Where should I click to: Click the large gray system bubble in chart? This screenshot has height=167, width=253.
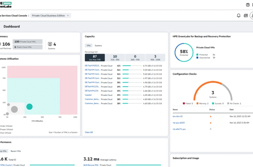point(14,109)
